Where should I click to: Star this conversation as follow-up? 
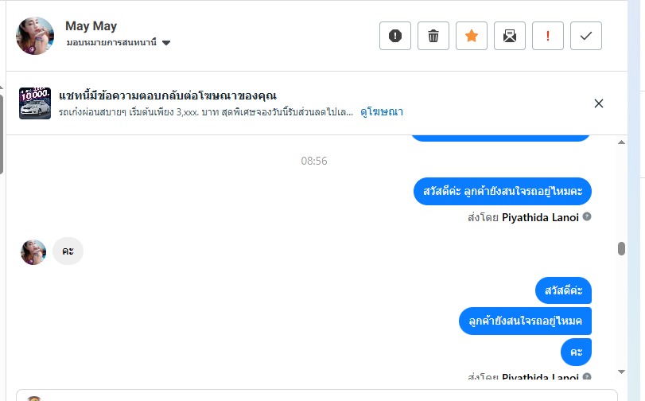tap(472, 36)
